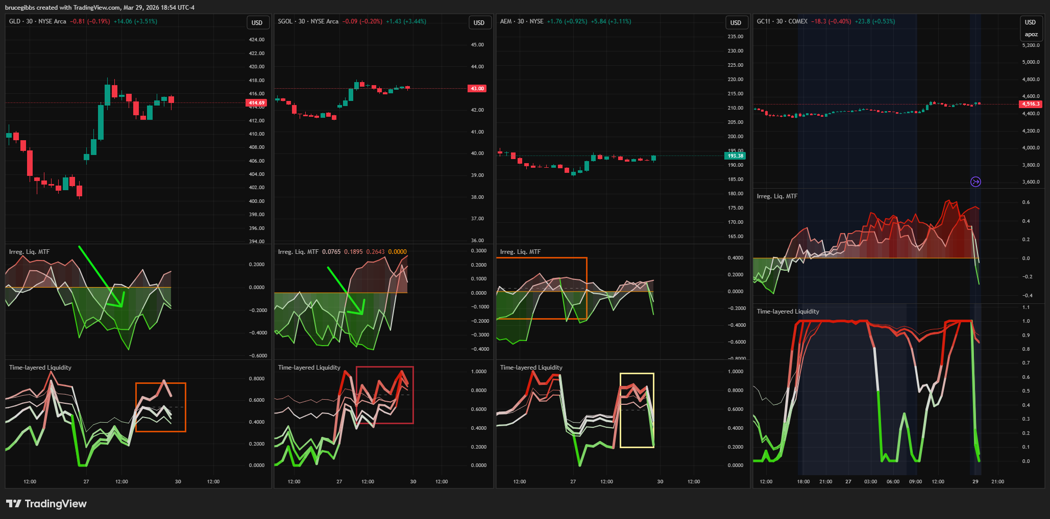Image resolution: width=1050 pixels, height=519 pixels.
Task: Select the apoz unit on GC1! chart
Action: pyautogui.click(x=1031, y=35)
